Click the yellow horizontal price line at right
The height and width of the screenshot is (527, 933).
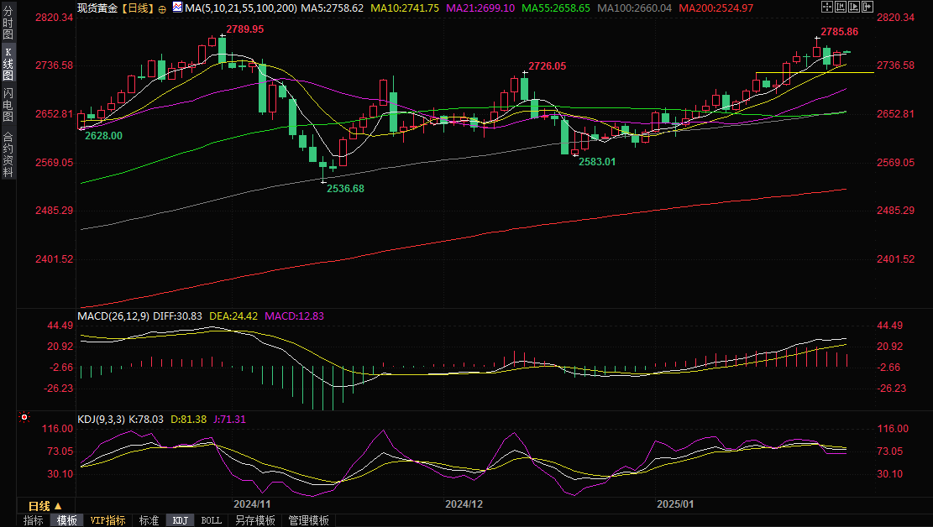coord(815,72)
